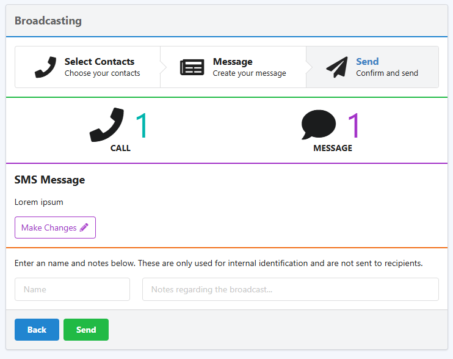Click the phone icon in Select Contacts step
This screenshot has width=453, height=359.
(x=46, y=67)
